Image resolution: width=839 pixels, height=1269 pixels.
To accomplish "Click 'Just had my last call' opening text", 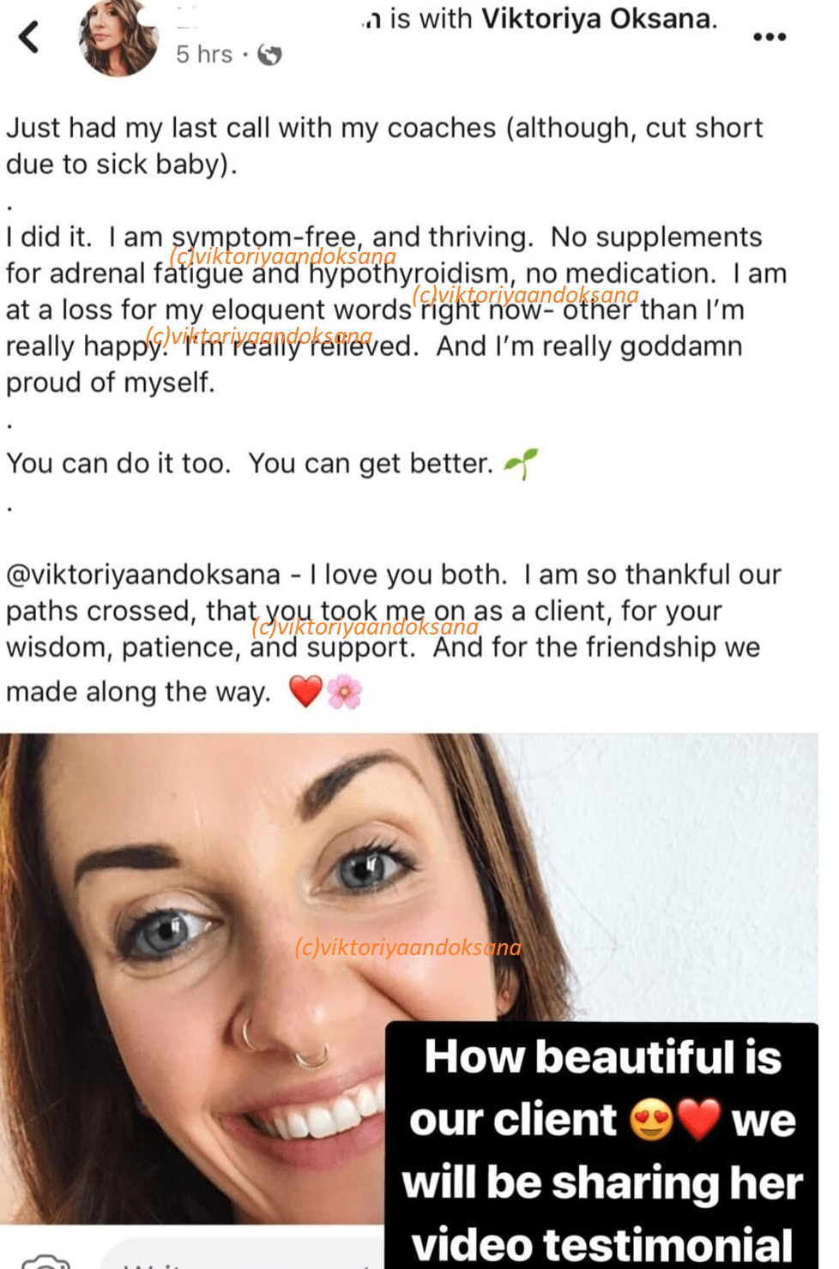I will [384, 146].
